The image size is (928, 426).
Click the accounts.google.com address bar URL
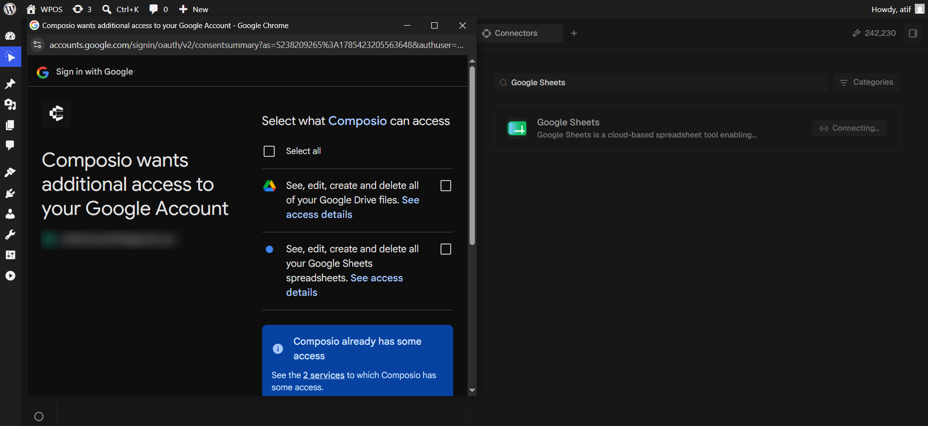(256, 45)
